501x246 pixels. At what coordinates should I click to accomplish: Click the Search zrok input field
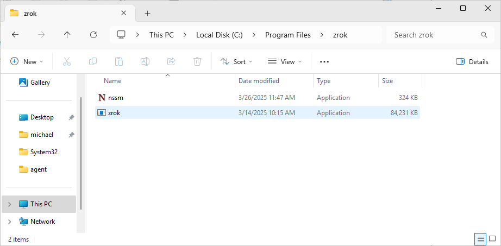point(435,35)
